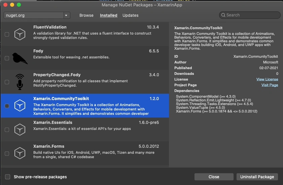The image size is (283, 185).
Task: Click the magnifier icon in Search field
Action: [x=223, y=15]
